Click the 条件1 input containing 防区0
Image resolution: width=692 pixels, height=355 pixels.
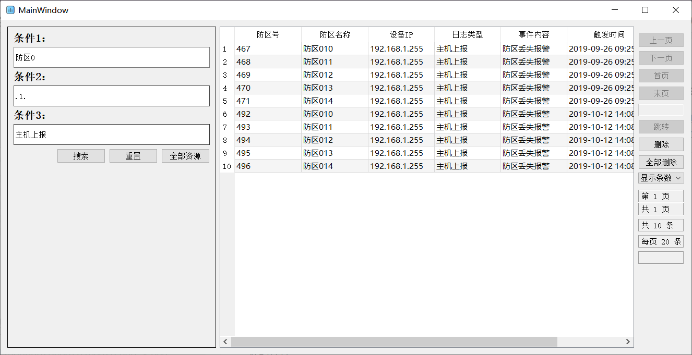[111, 57]
